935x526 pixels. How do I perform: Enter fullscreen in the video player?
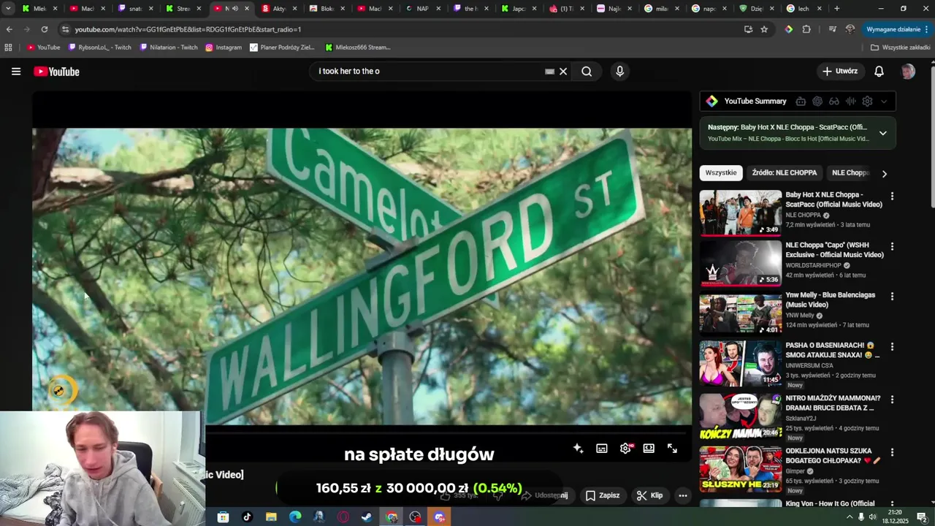(672, 449)
